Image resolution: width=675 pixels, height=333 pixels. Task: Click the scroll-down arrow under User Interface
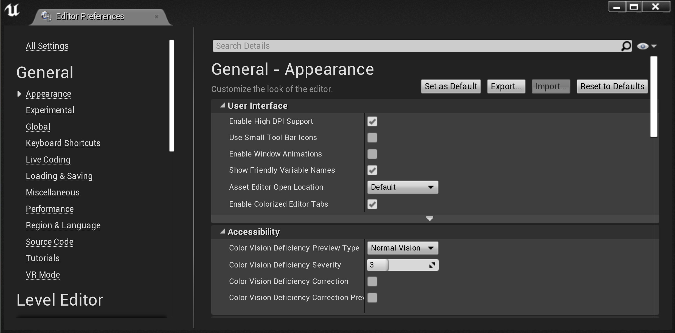[x=430, y=218]
